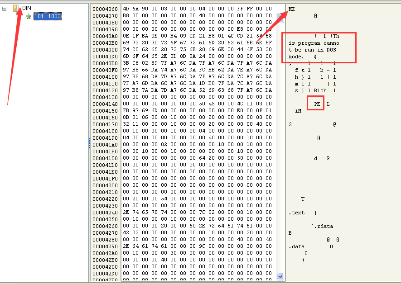The image size is (401, 284).
Task: Click scrollbar down arrow in hex pane
Action: [x=280, y=276]
